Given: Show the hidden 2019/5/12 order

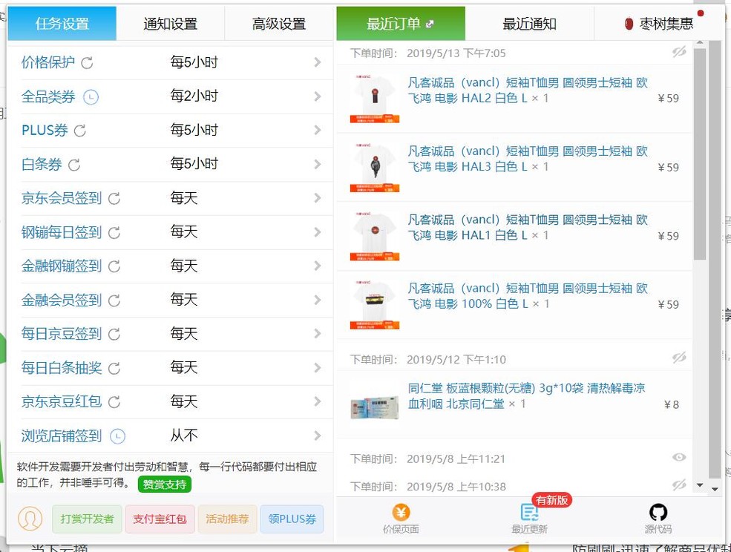Looking at the screenshot, I should tap(679, 357).
